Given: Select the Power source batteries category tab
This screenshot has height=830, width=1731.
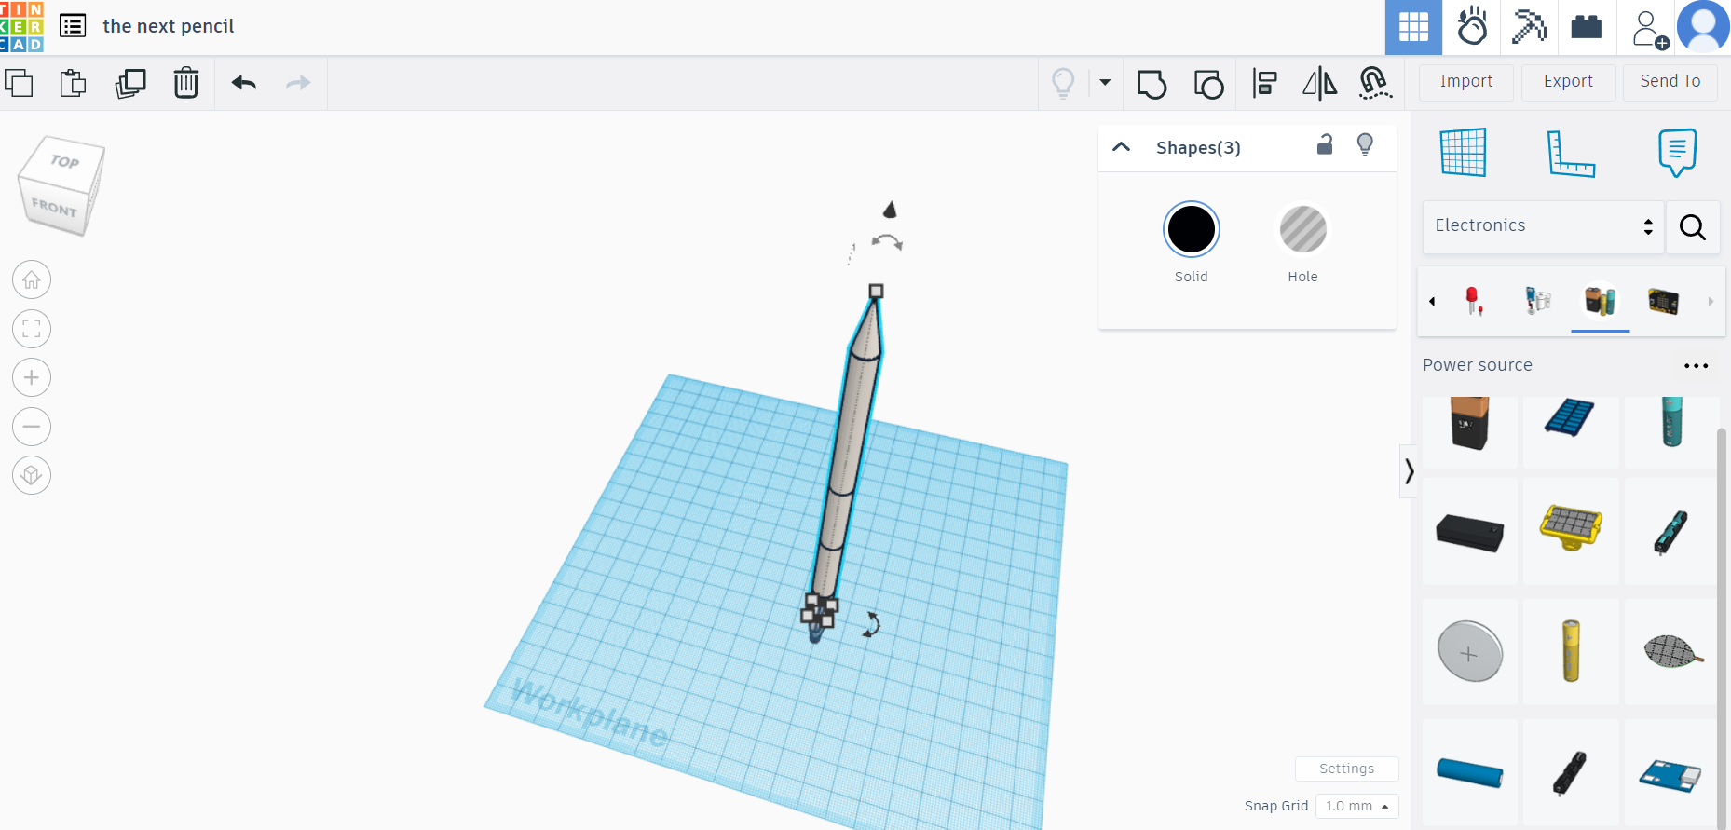Looking at the screenshot, I should (x=1601, y=301).
